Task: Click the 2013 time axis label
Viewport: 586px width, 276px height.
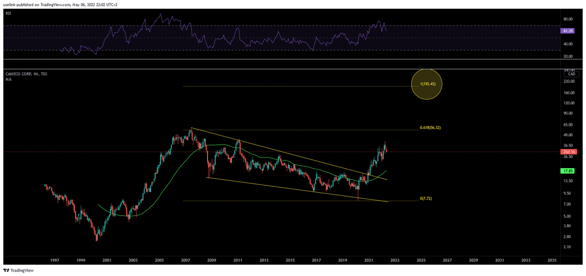Action: 264,260
